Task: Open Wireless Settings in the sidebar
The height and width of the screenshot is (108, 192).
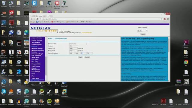Action: coord(37,49)
